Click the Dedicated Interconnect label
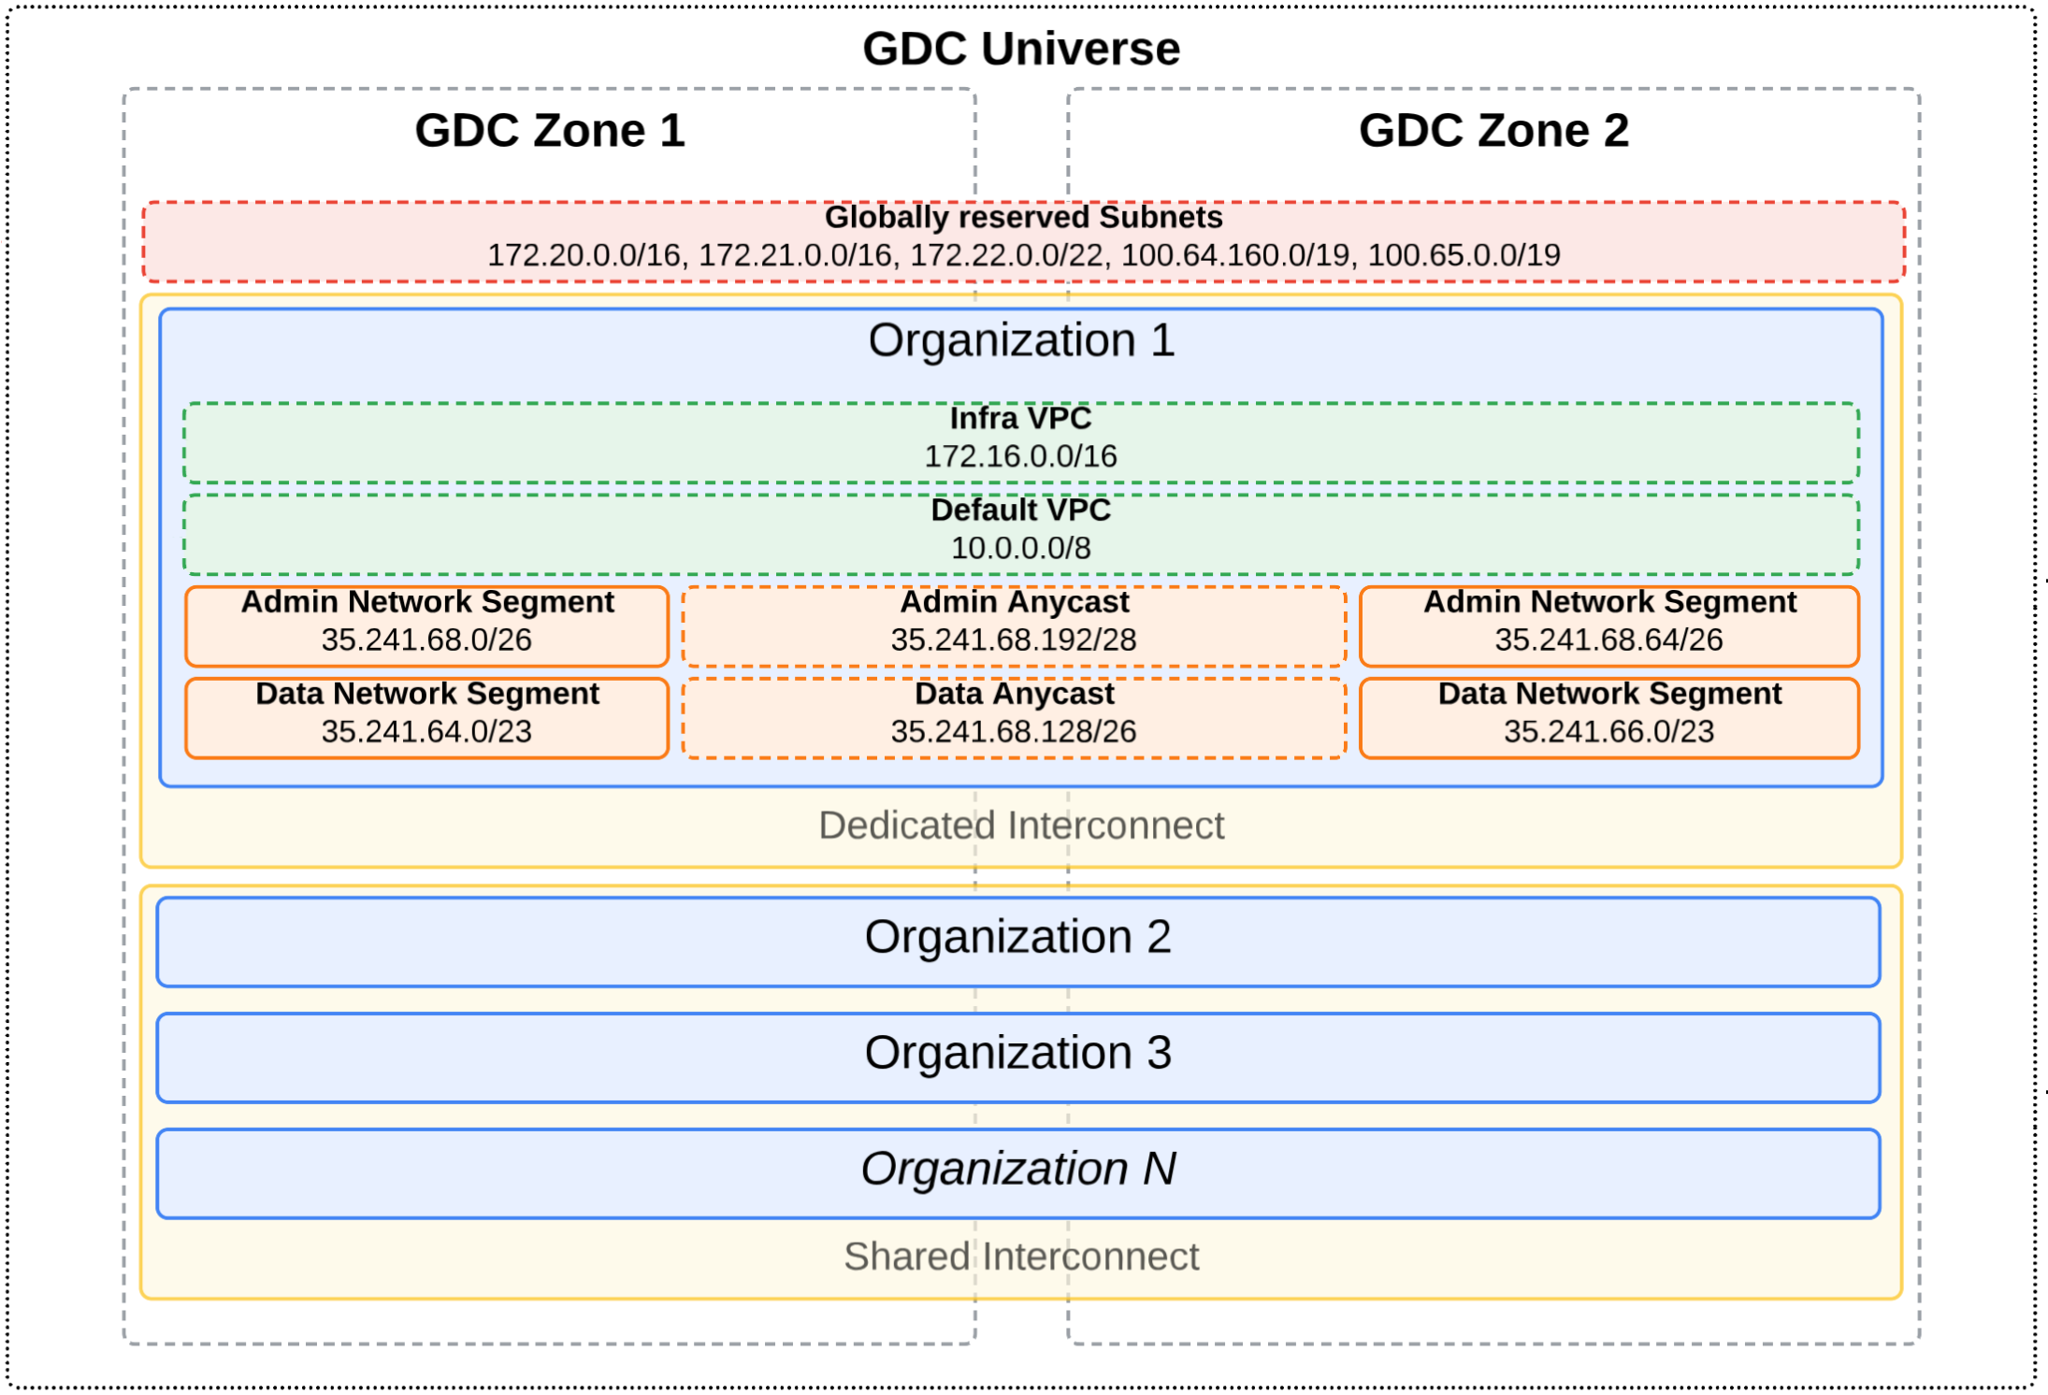Image resolution: width=2048 pixels, height=1395 pixels. point(1022,825)
